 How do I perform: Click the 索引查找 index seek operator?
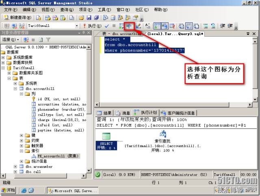(x=162, y=141)
